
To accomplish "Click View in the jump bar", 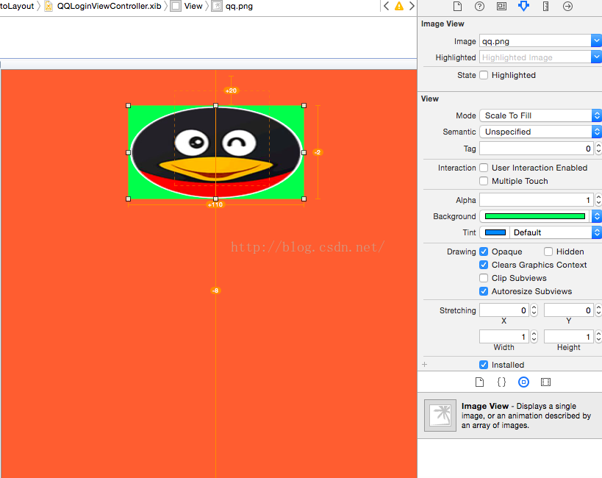I will click(x=193, y=6).
